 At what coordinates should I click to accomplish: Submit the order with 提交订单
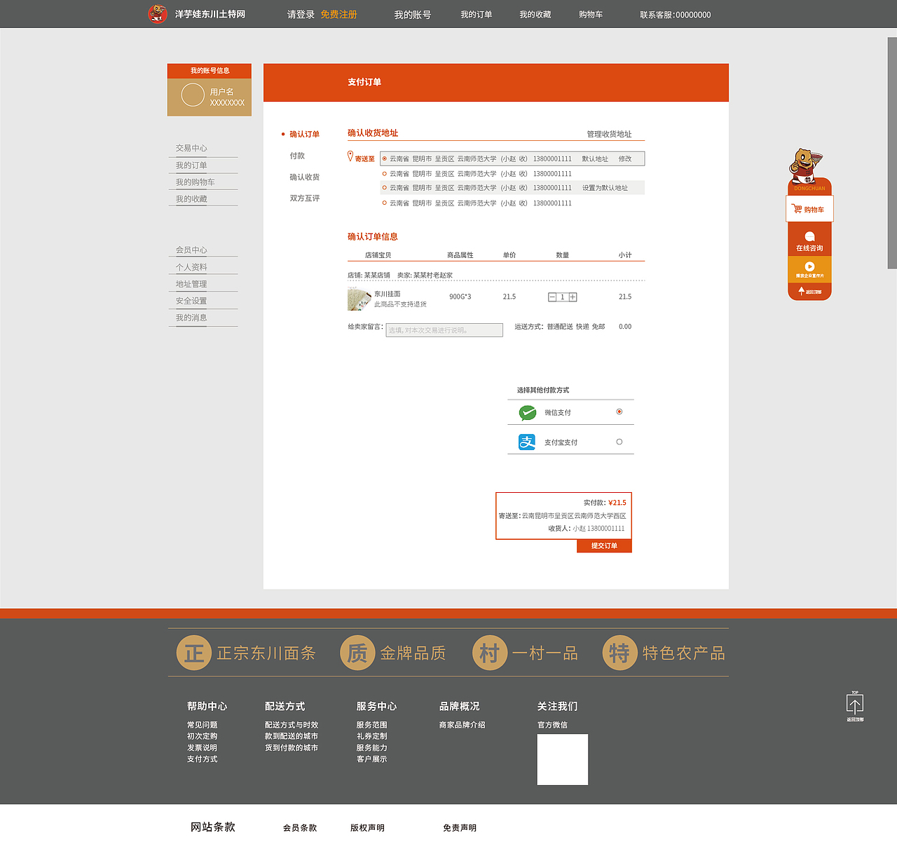(604, 546)
